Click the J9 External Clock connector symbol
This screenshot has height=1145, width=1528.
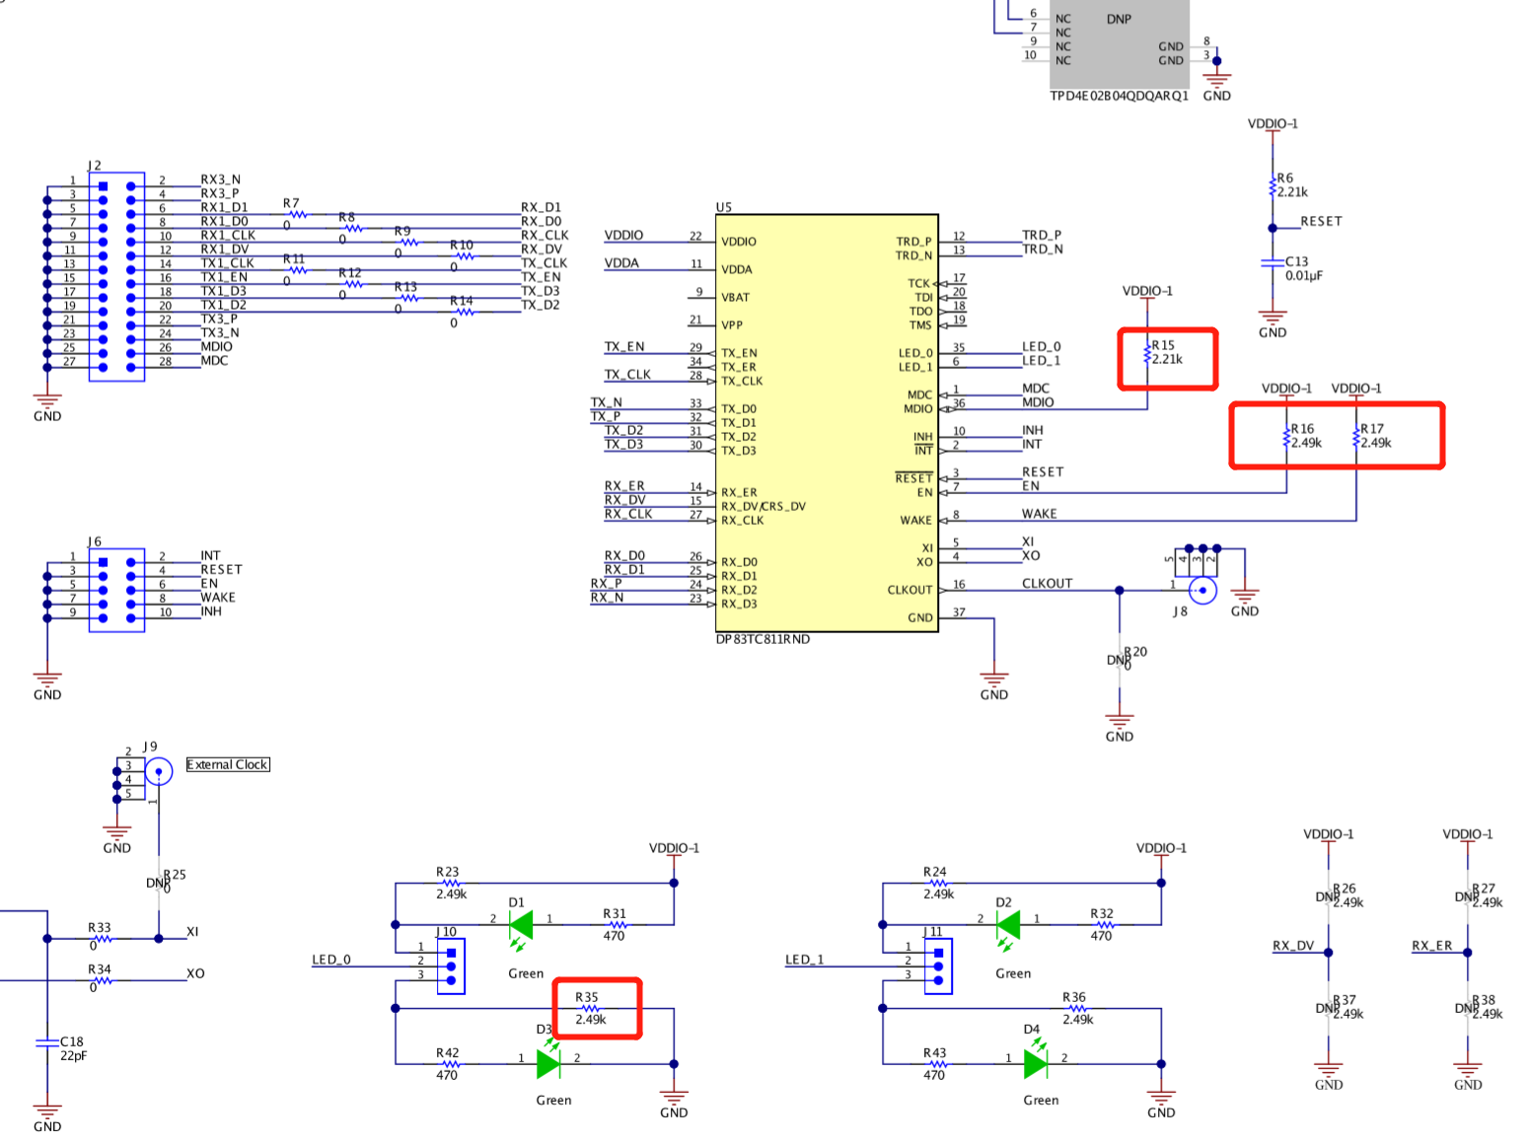pyautogui.click(x=158, y=771)
